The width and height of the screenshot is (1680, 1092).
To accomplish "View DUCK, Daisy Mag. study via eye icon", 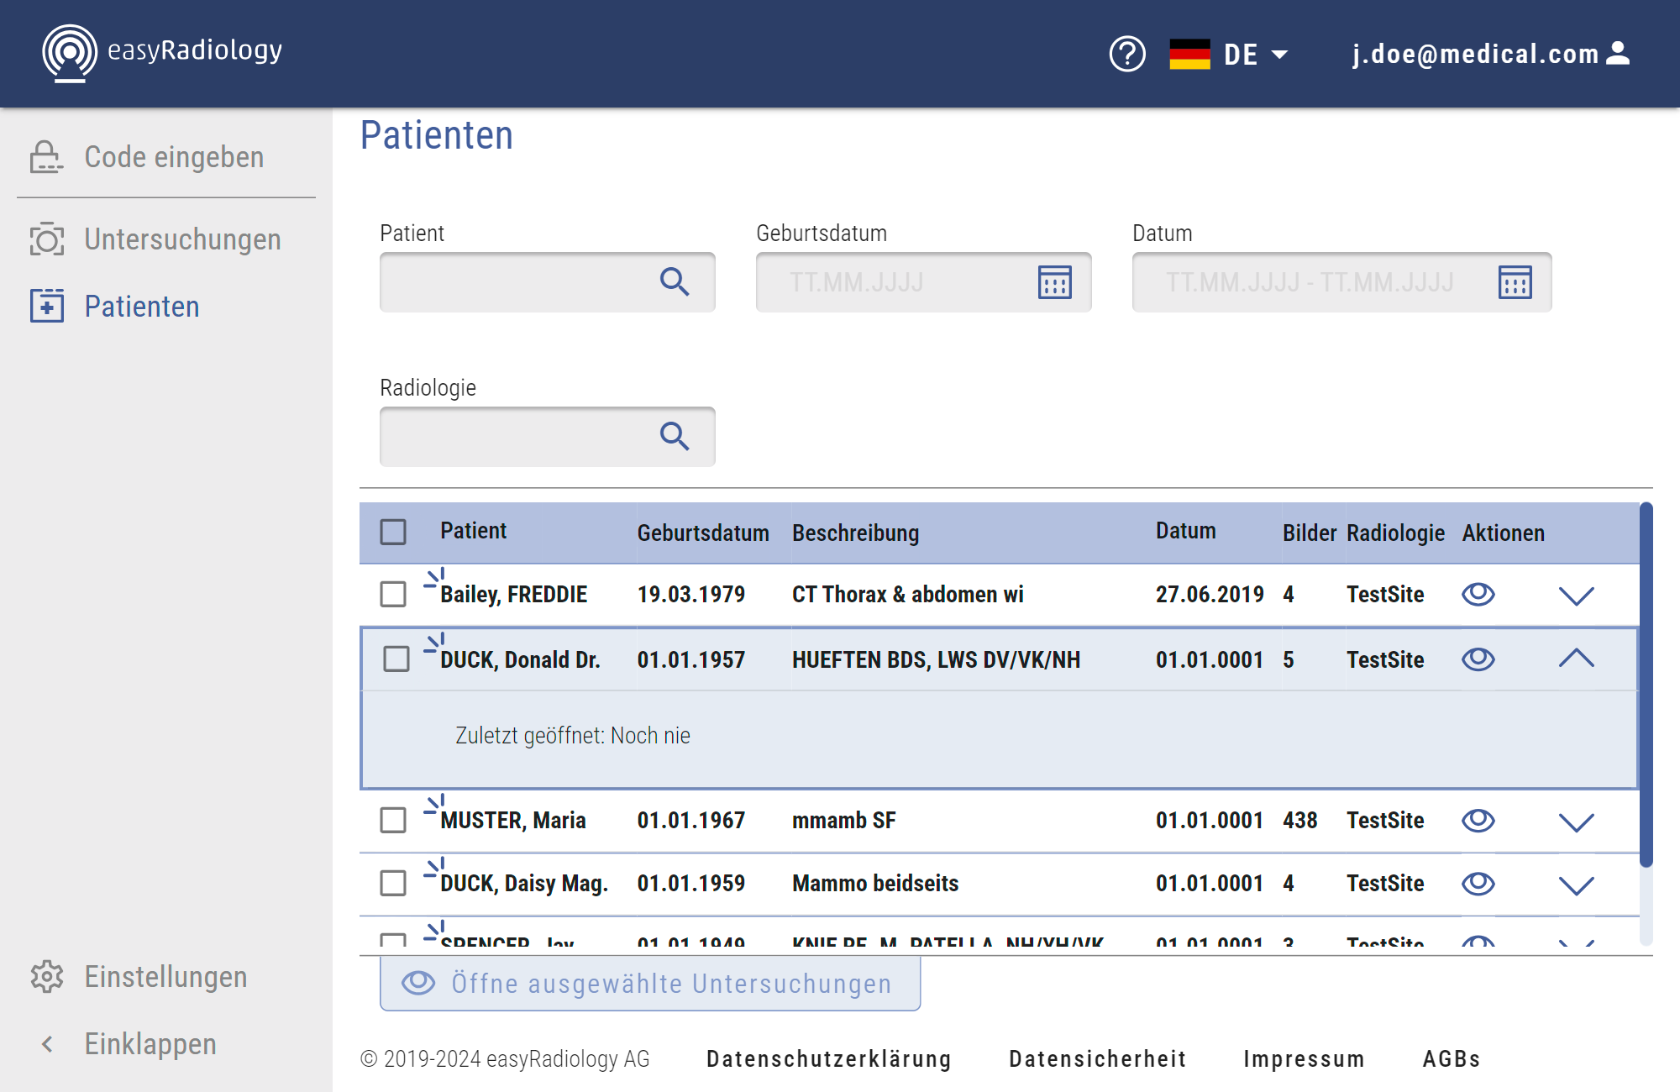I will click(1478, 883).
